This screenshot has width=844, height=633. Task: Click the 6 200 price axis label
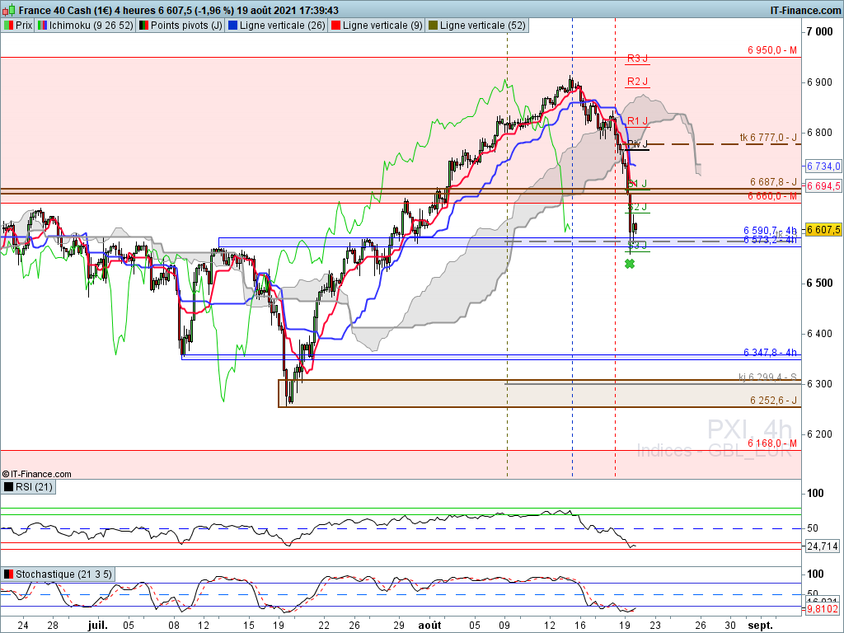point(819,434)
